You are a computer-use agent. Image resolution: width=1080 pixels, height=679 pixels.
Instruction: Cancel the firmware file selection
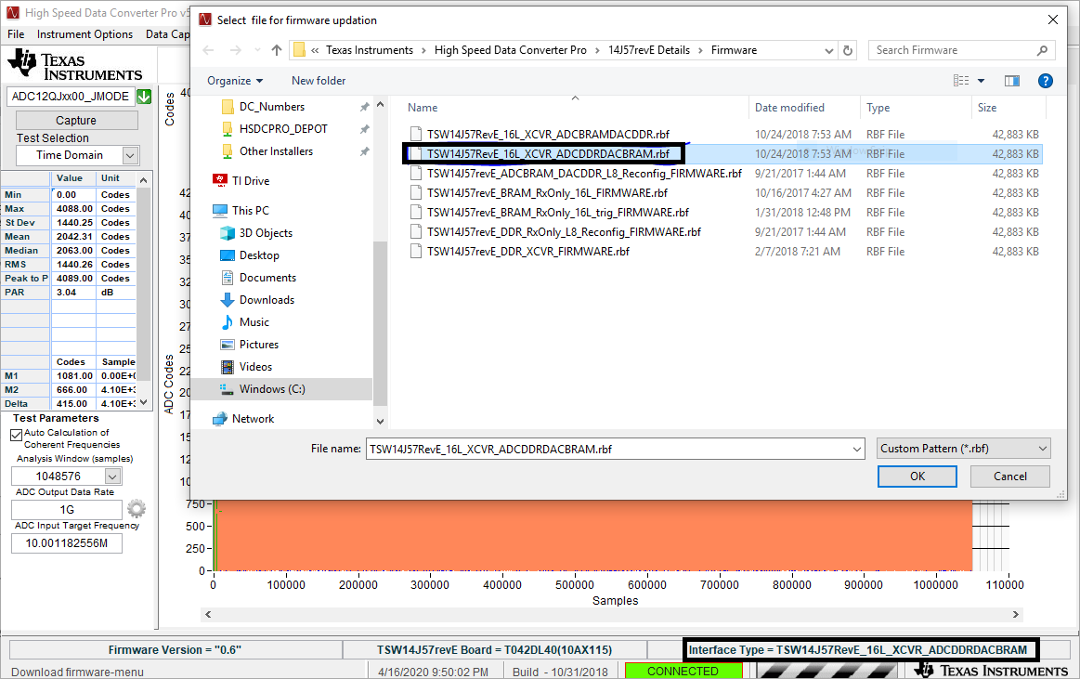pos(1009,476)
